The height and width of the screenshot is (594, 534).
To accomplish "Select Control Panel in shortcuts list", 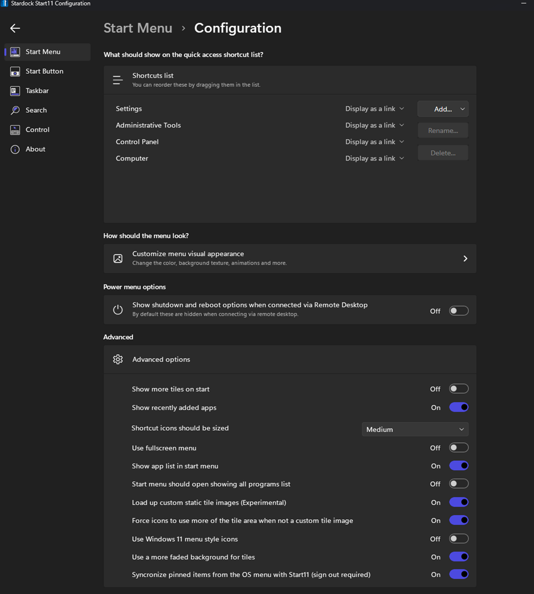I will [137, 142].
